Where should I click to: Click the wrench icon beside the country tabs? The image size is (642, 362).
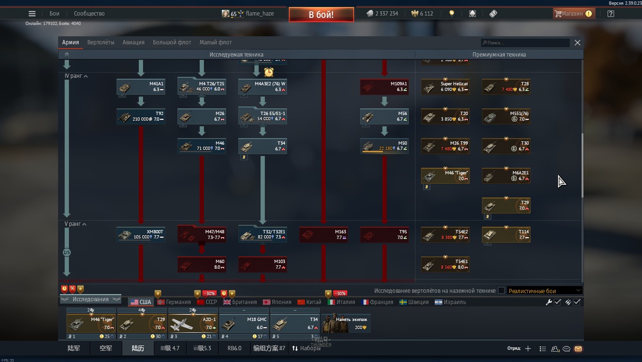pos(549,302)
